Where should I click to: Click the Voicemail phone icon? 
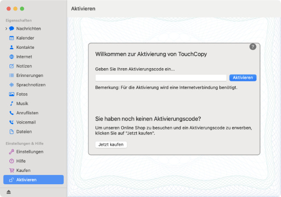point(12,122)
